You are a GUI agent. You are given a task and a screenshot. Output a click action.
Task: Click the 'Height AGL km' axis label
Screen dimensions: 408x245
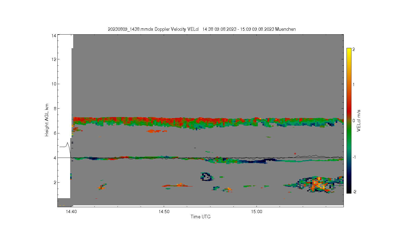47,120
